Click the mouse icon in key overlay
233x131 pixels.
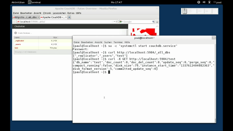184,11
